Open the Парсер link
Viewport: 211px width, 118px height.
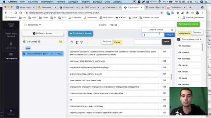(x=113, y=25)
